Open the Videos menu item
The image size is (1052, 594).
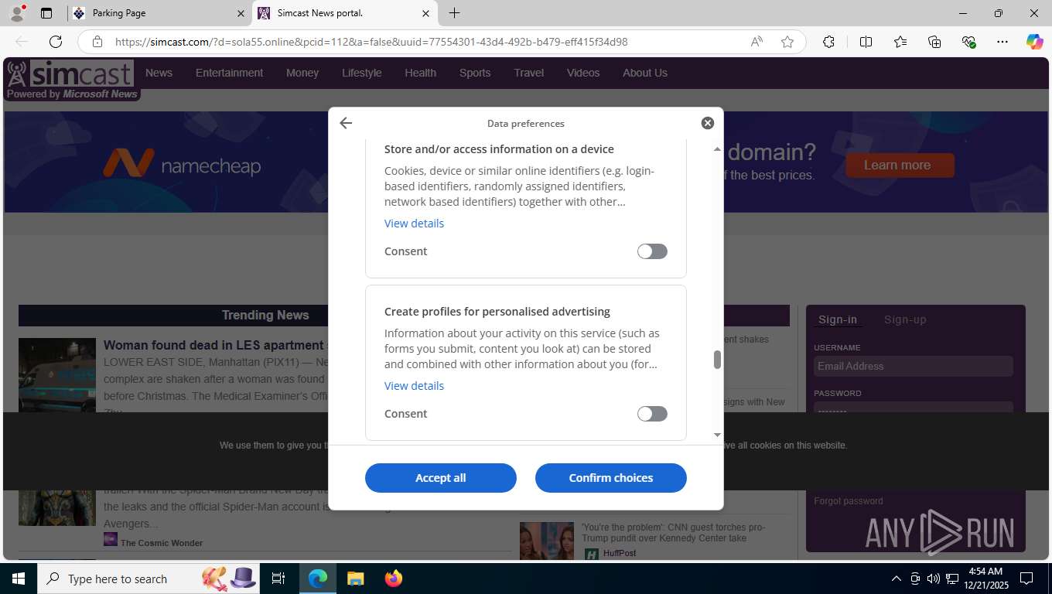tap(583, 73)
